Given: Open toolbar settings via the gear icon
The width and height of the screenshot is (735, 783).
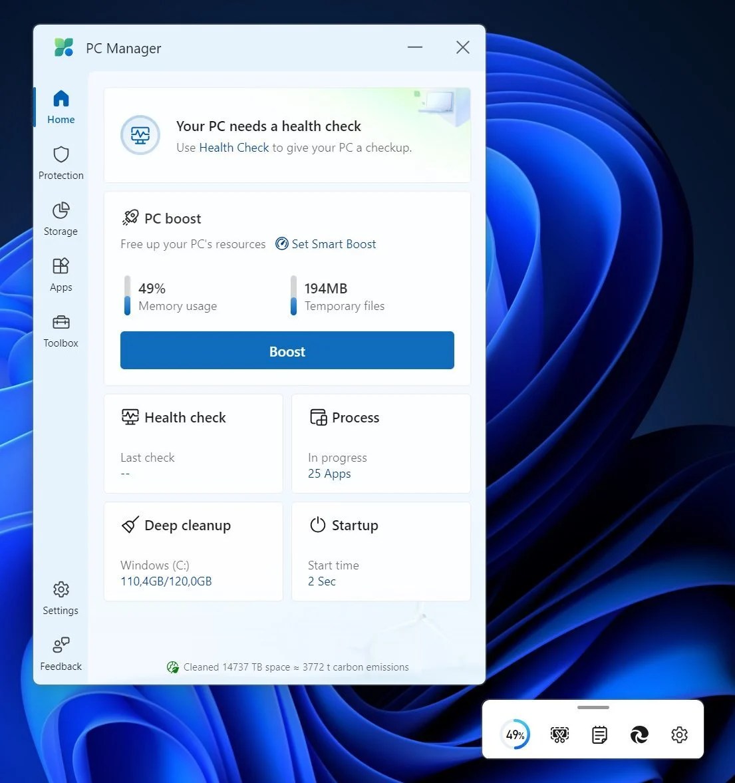Looking at the screenshot, I should [x=679, y=734].
